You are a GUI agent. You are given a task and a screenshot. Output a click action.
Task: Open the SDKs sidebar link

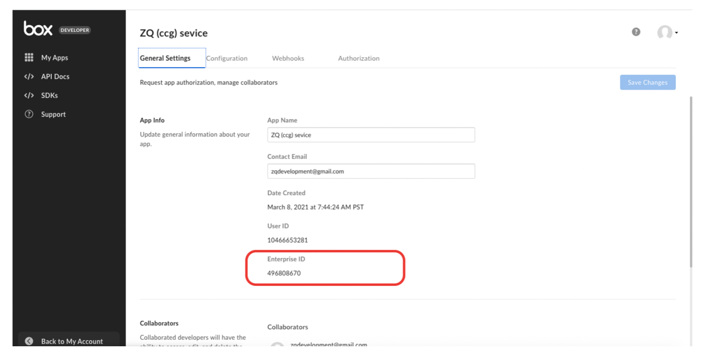coord(49,95)
